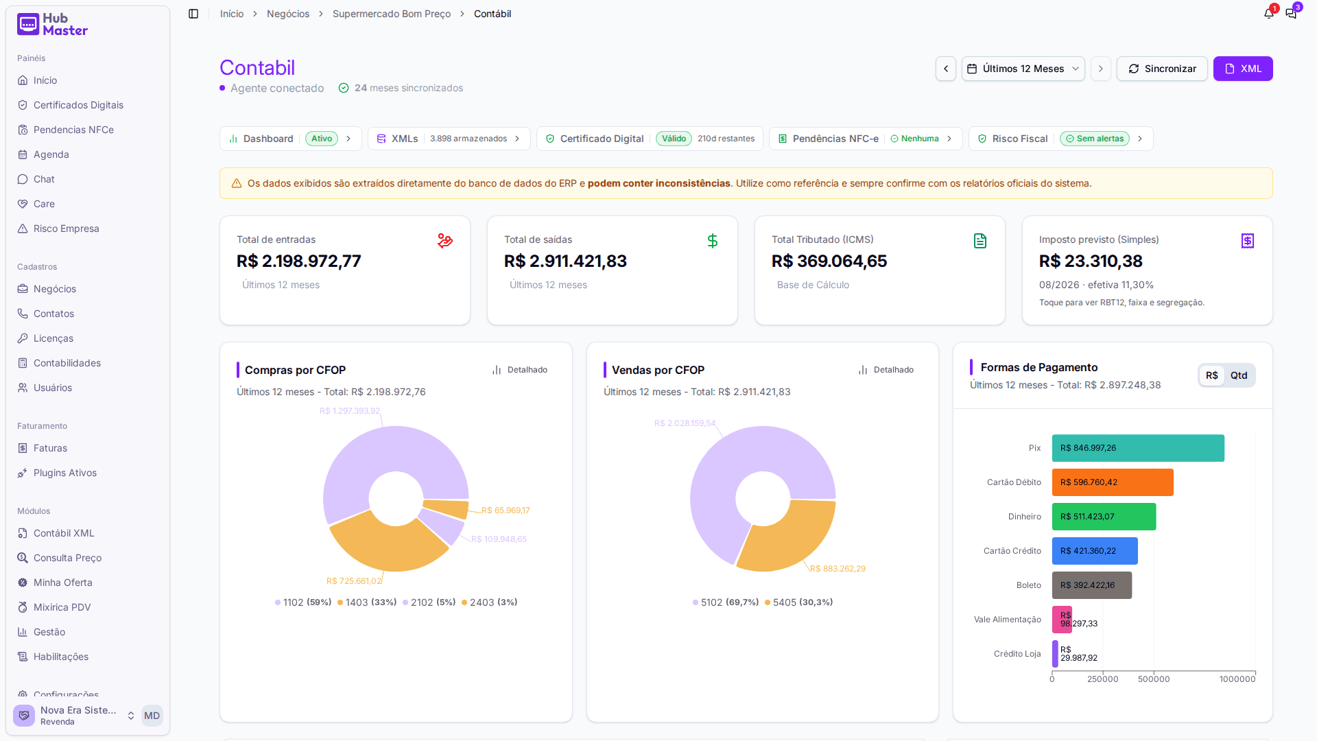Go to Negócios breadcrumb link
The height and width of the screenshot is (741, 1317).
coord(288,14)
